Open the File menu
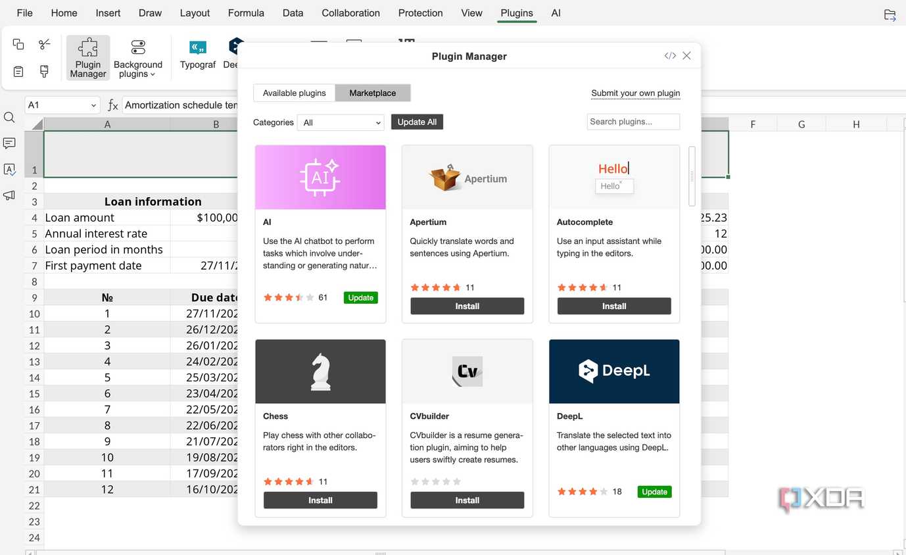906x555 pixels. pos(24,13)
